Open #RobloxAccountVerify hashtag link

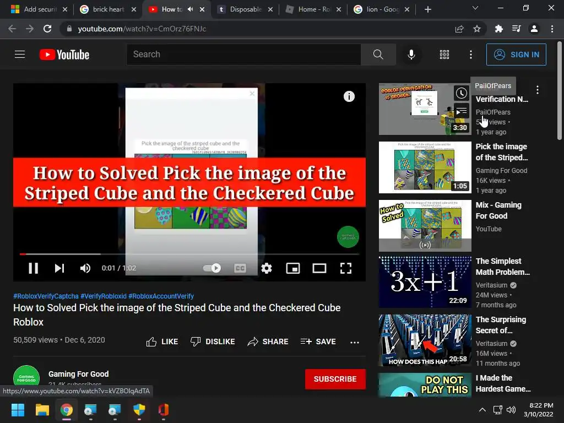161,296
